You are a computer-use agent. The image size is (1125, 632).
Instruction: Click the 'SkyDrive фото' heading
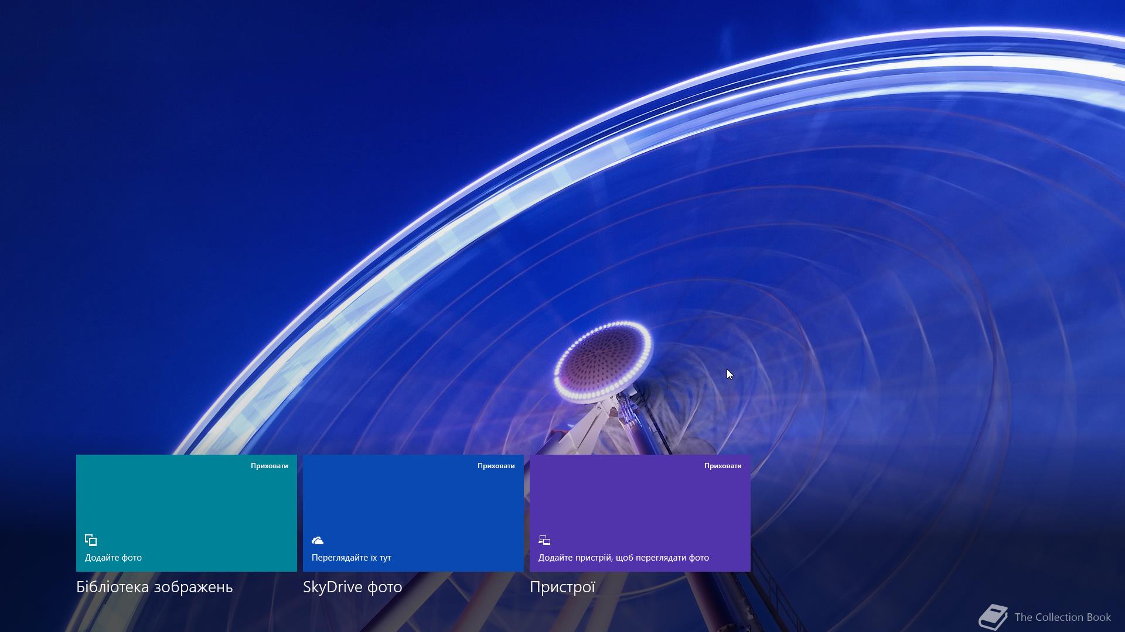click(x=353, y=587)
